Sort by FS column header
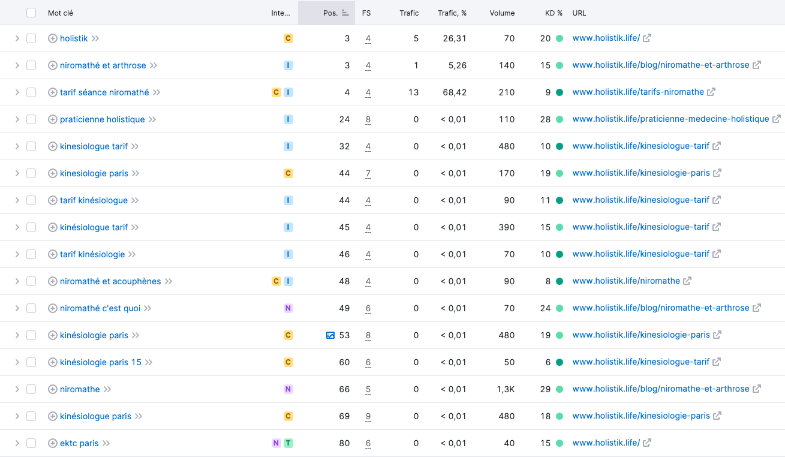The image size is (785, 457). point(366,13)
